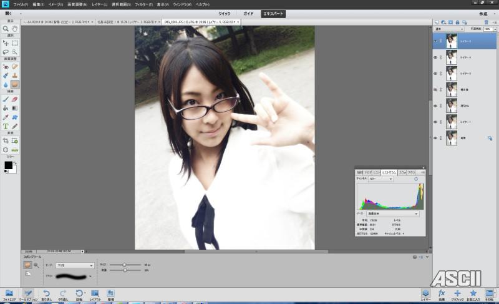Open the layer blend mode dropdown
The width and height of the screenshot is (499, 304).
click(x=449, y=29)
